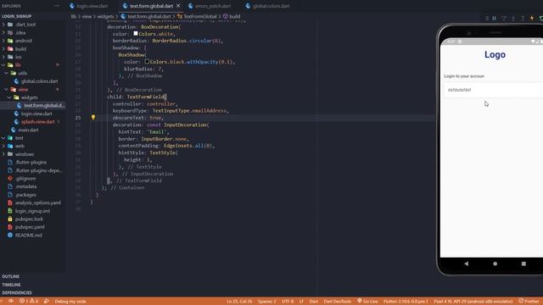Click Step Over in debug toolbar

click(x=504, y=18)
